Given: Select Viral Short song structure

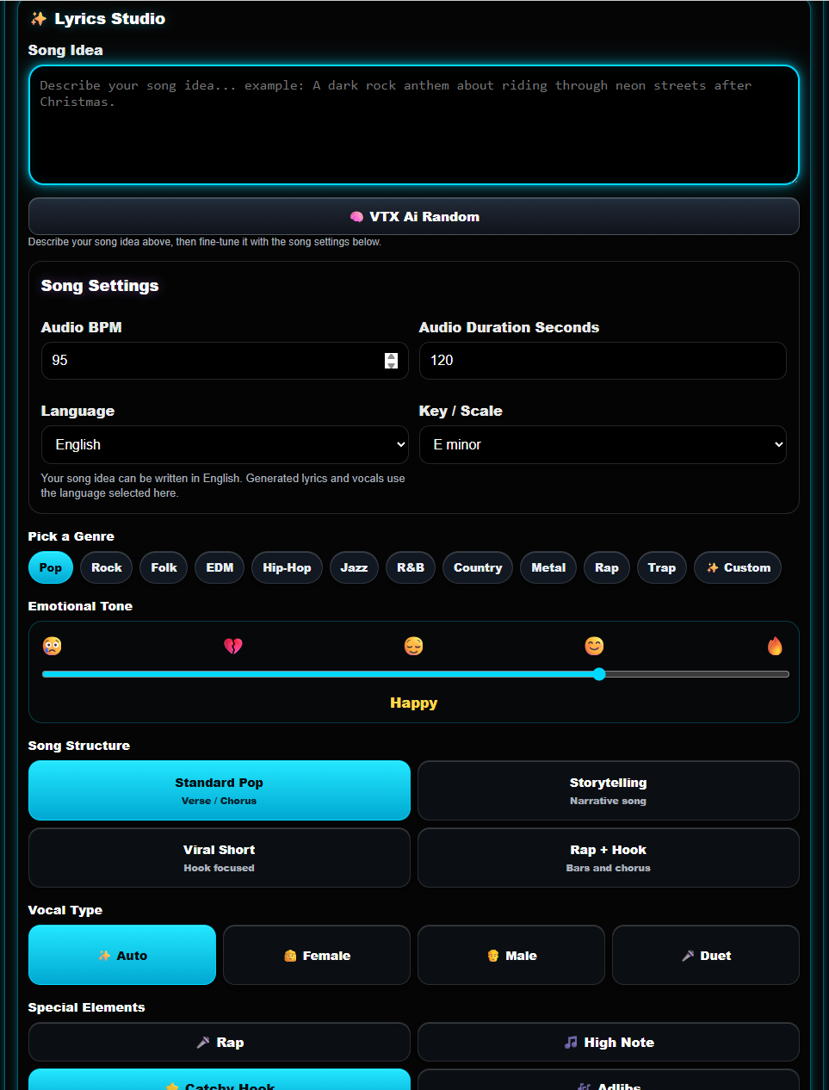Looking at the screenshot, I should pyautogui.click(x=220, y=858).
